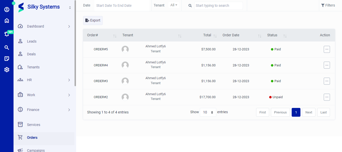The height and width of the screenshot is (152, 342).
Task: Sort table by Order Date column
Action: (x=260, y=36)
